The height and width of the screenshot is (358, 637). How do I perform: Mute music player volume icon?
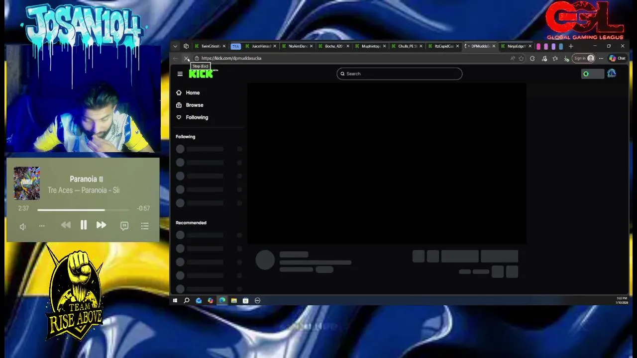23,226
